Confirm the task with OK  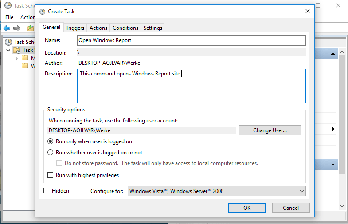pos(247,208)
